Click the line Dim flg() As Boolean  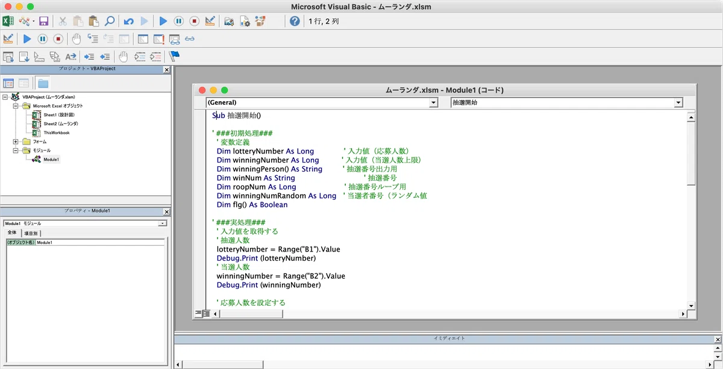(x=252, y=205)
